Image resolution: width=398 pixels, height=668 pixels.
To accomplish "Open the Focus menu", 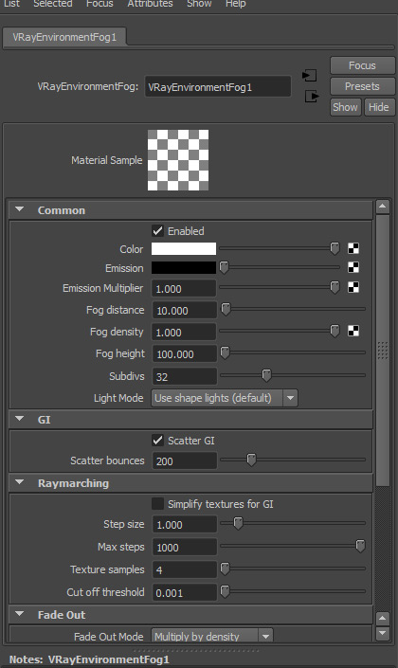I will (99, 4).
